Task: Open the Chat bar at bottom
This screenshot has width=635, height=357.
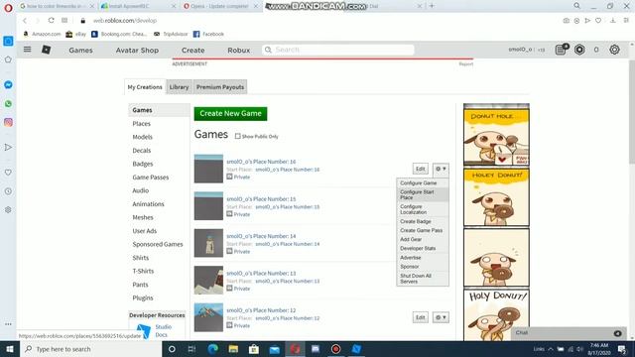Action: pyautogui.click(x=569, y=333)
